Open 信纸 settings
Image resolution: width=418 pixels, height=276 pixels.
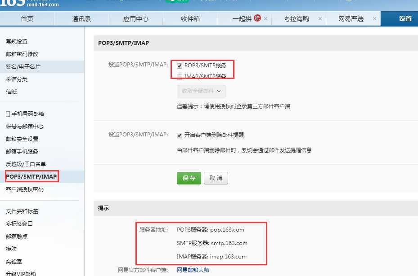point(11,92)
